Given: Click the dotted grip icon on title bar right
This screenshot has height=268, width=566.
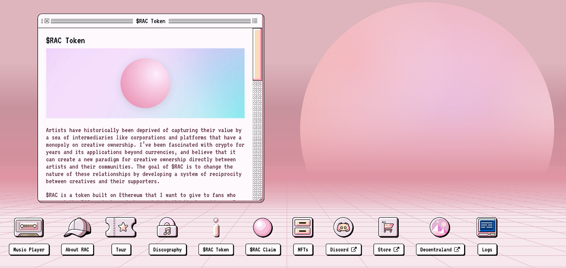Looking at the screenshot, I should click(255, 21).
